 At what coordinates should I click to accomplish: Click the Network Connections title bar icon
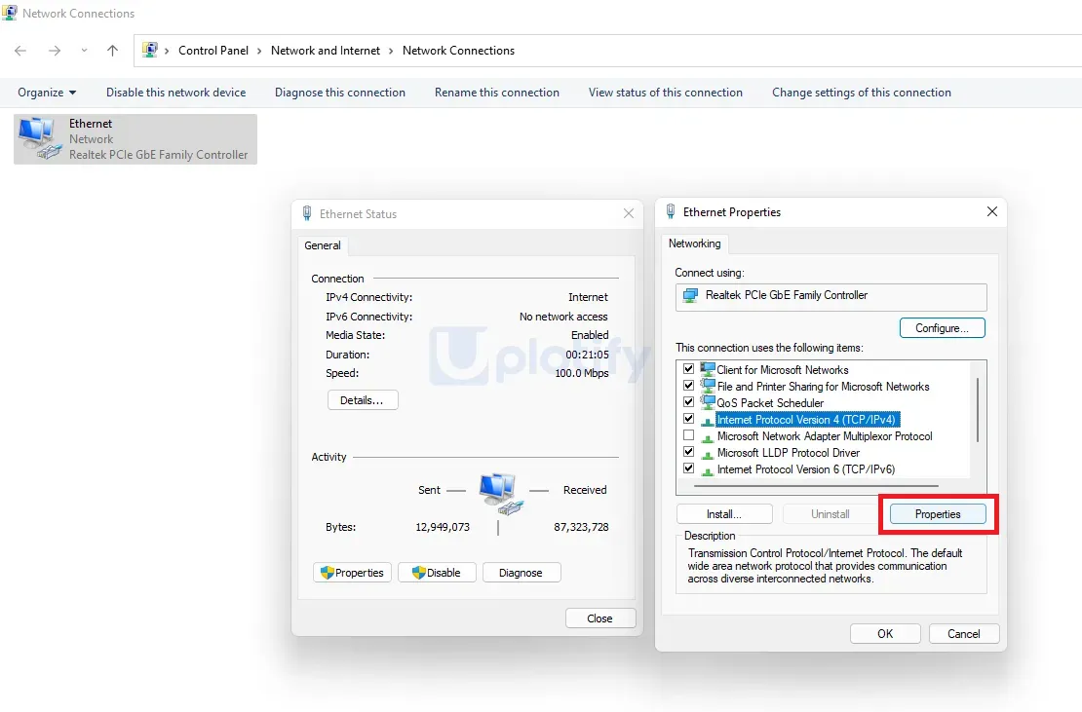pyautogui.click(x=9, y=13)
